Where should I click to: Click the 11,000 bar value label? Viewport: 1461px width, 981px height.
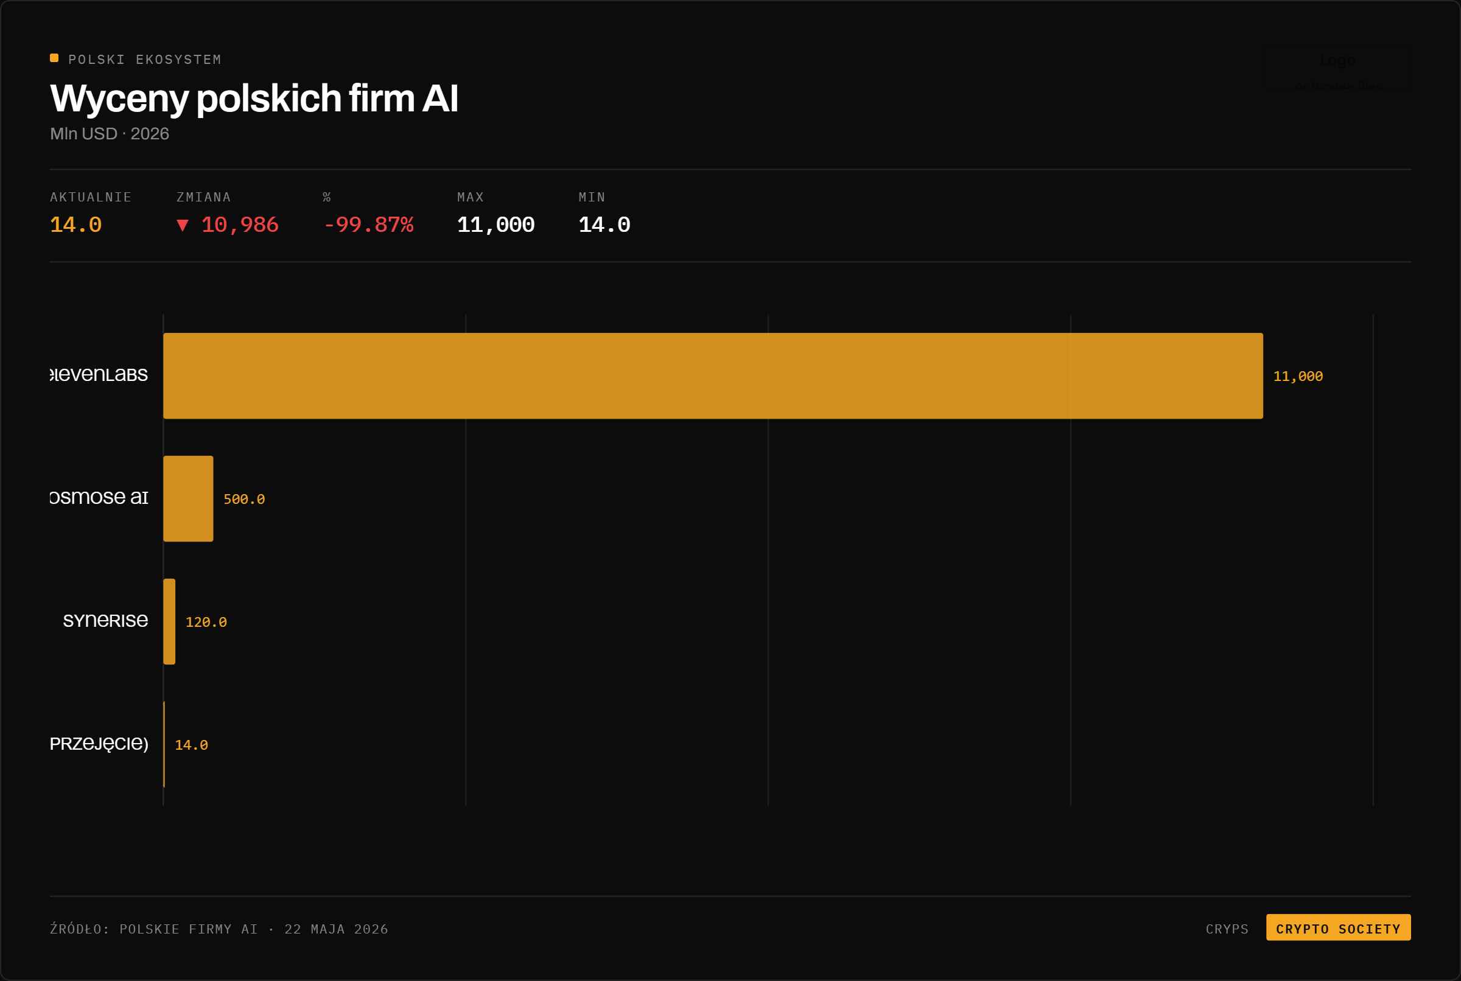click(x=1298, y=377)
